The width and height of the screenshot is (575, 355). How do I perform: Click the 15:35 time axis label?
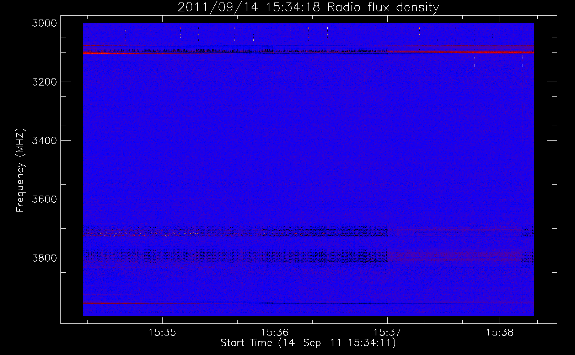pyautogui.click(x=162, y=333)
